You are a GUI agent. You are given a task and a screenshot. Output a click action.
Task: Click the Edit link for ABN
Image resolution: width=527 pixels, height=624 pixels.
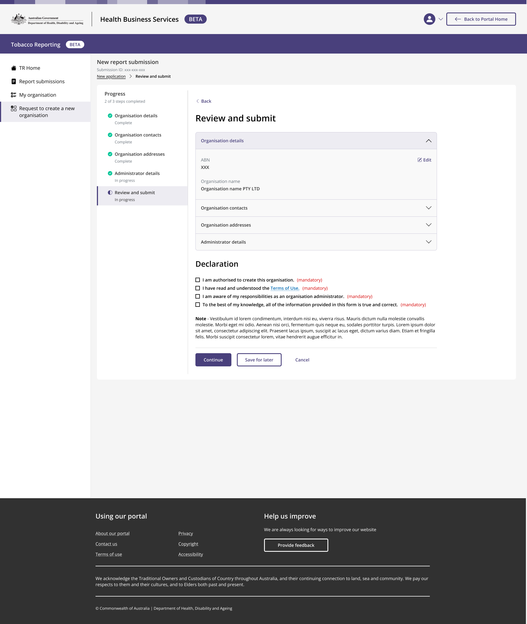point(424,160)
